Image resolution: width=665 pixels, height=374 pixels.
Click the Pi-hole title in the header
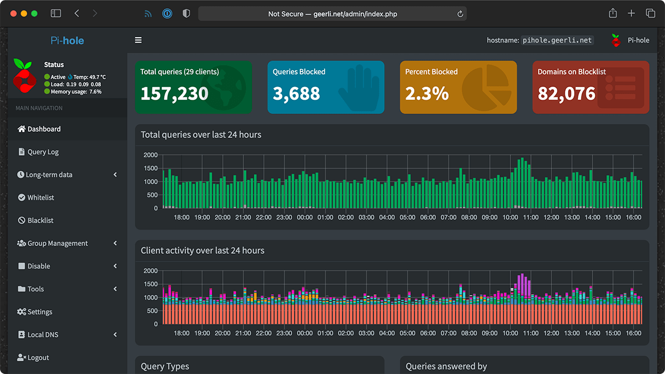67,40
